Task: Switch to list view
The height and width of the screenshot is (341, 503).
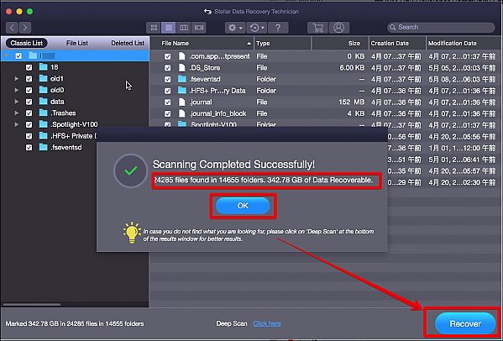Action: (169, 28)
